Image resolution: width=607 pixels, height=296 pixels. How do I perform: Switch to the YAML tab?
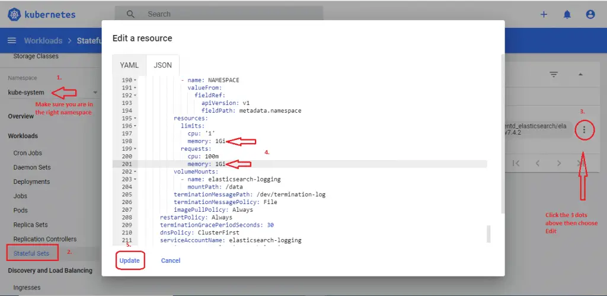129,65
